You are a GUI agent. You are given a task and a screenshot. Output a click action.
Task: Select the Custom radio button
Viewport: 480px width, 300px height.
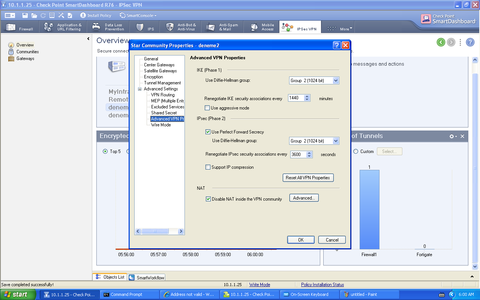(x=355, y=151)
